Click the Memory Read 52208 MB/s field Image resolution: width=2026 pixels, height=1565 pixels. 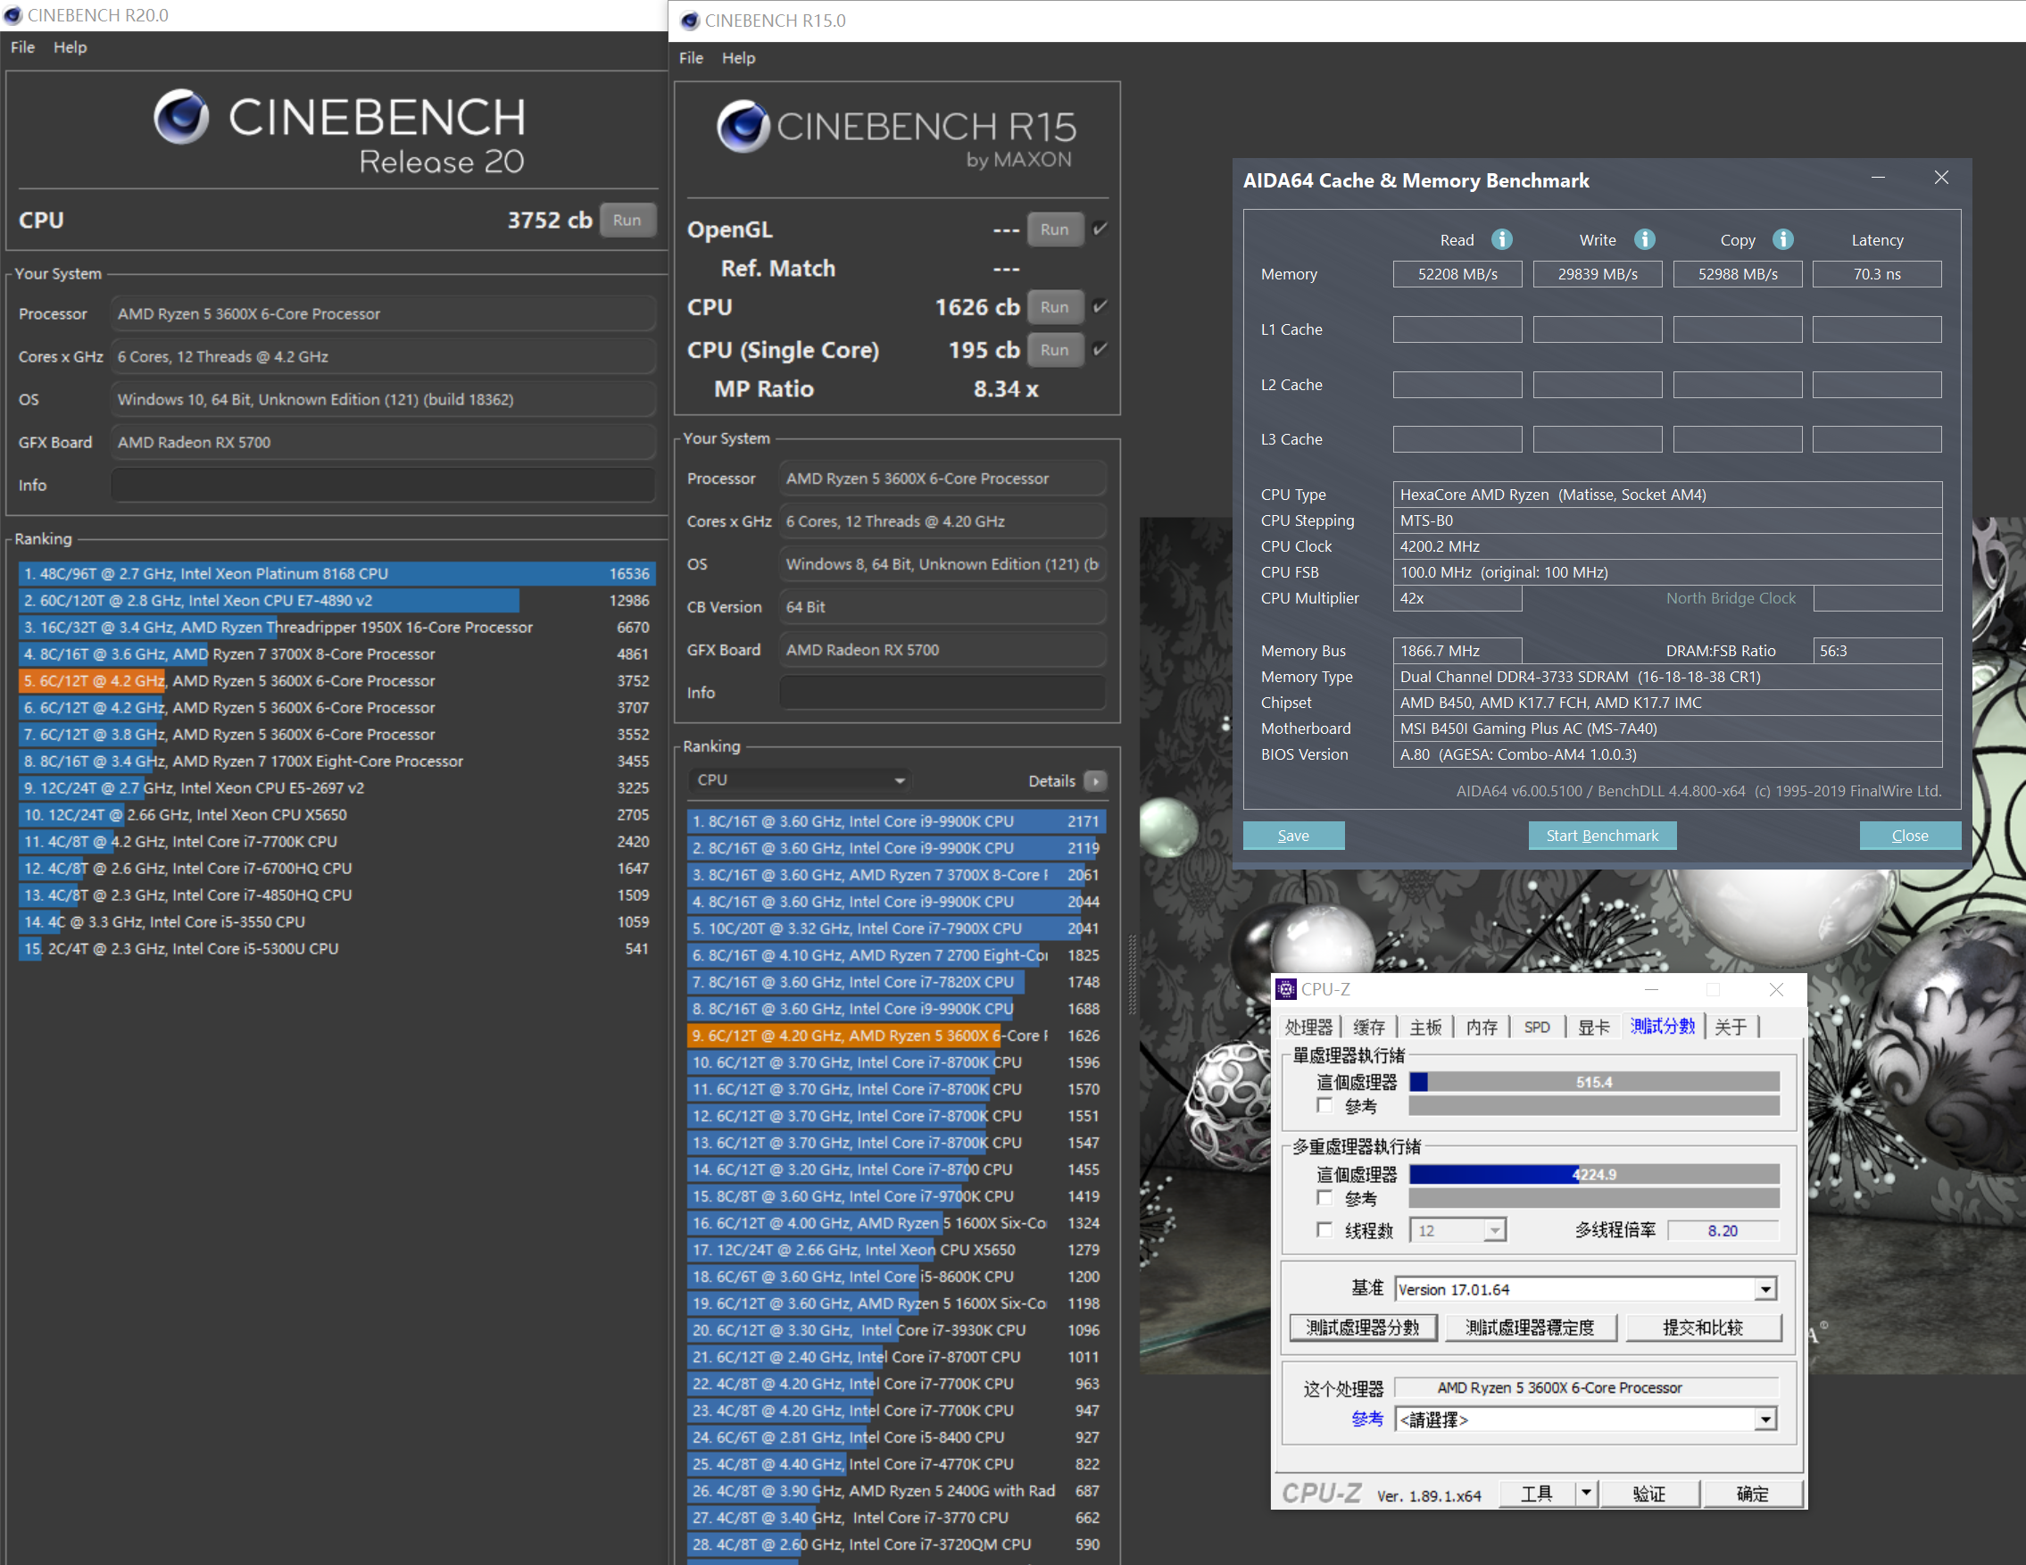point(1457,274)
